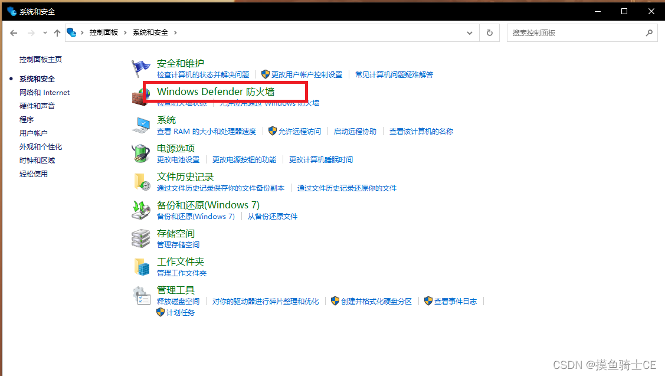Click 启动远程协助 link
The width and height of the screenshot is (665, 376).
355,132
